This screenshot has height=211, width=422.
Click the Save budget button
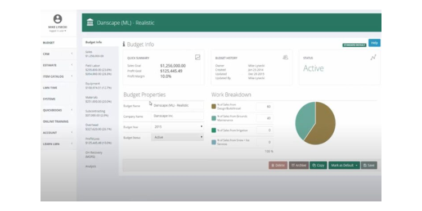point(369,165)
